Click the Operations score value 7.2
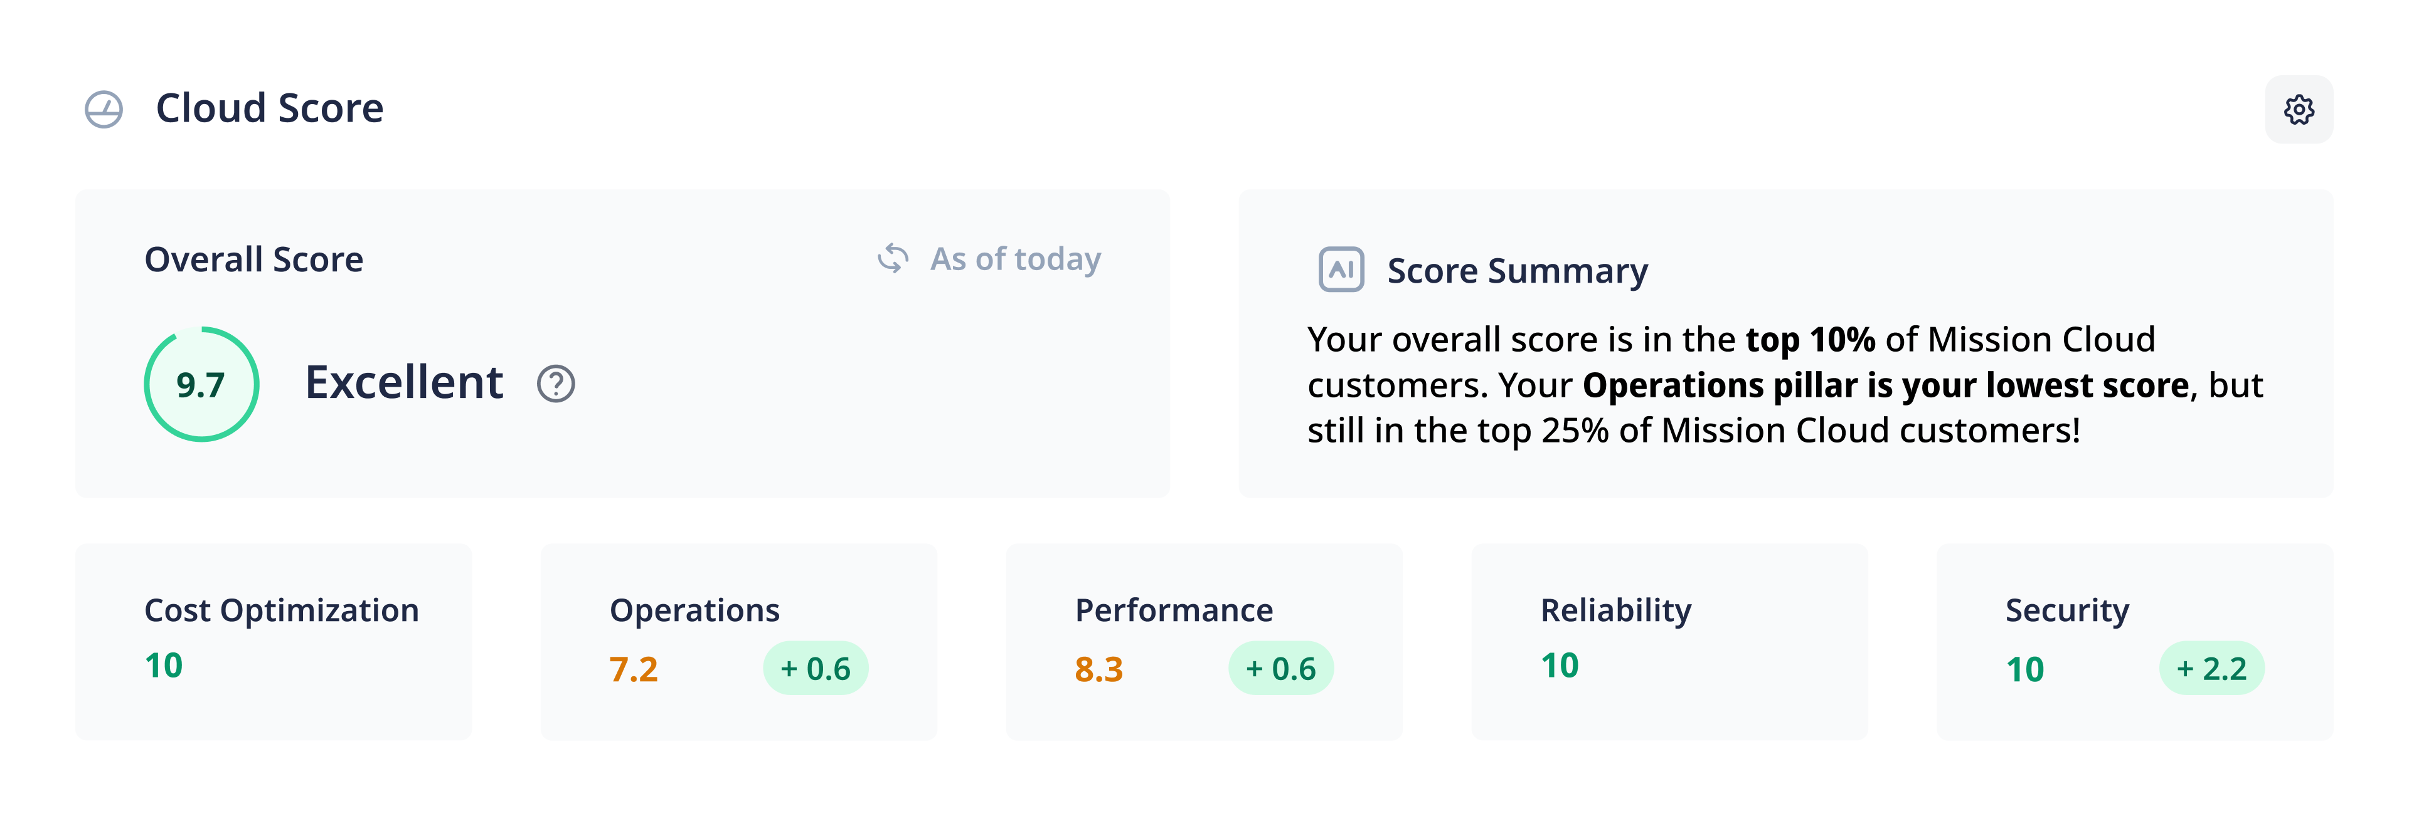Viewport: 2409px width, 816px height. pos(633,669)
